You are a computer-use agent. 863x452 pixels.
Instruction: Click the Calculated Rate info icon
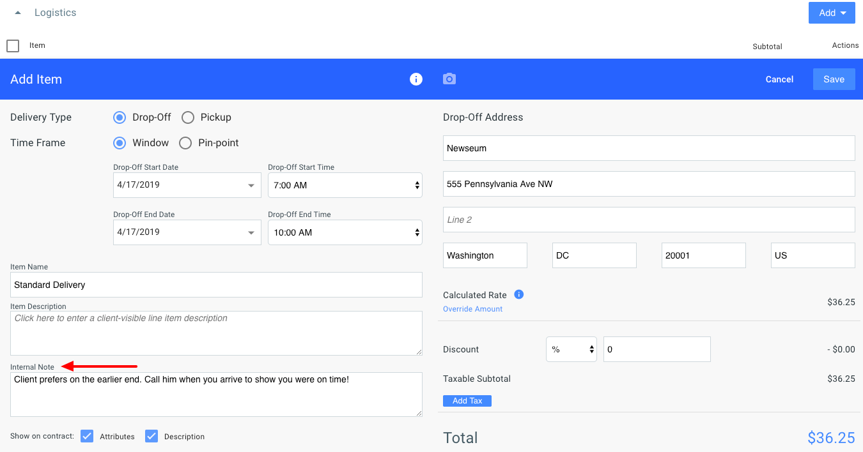(x=519, y=294)
